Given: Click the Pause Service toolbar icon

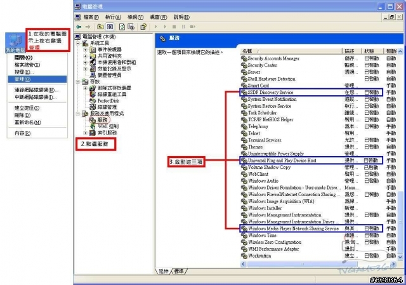Looking at the screenshot, I should (x=183, y=27).
